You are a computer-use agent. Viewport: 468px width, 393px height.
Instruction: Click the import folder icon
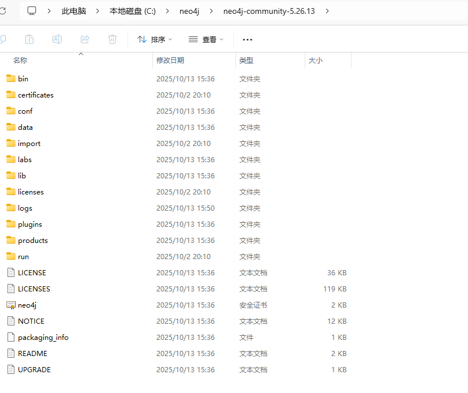click(11, 143)
